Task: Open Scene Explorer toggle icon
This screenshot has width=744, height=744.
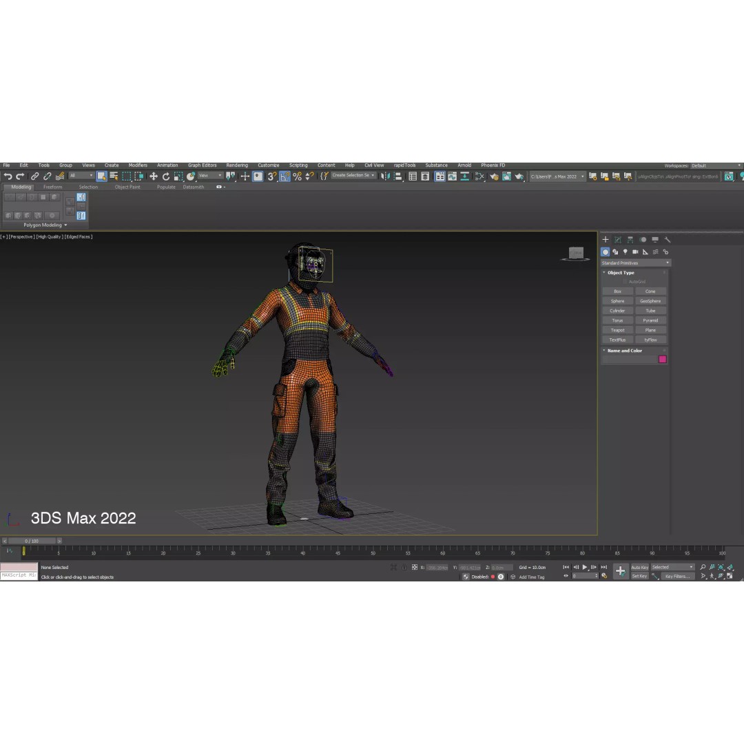Action: tap(413, 176)
